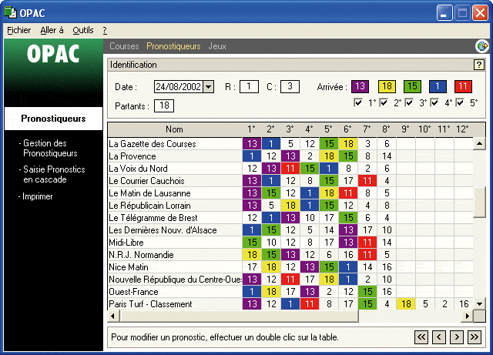Toggle the 5° arrival checkbox

(460, 102)
